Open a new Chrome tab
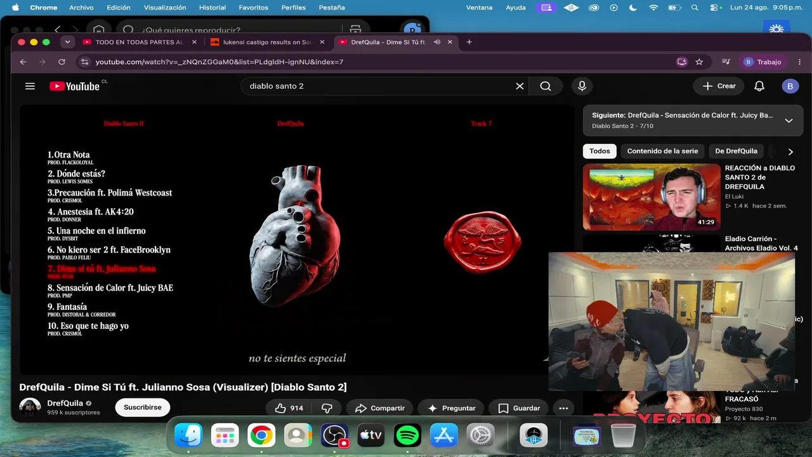This screenshot has width=812, height=457. click(469, 42)
